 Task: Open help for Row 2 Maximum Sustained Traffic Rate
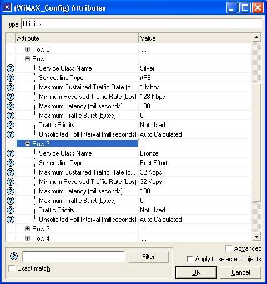click(x=11, y=172)
